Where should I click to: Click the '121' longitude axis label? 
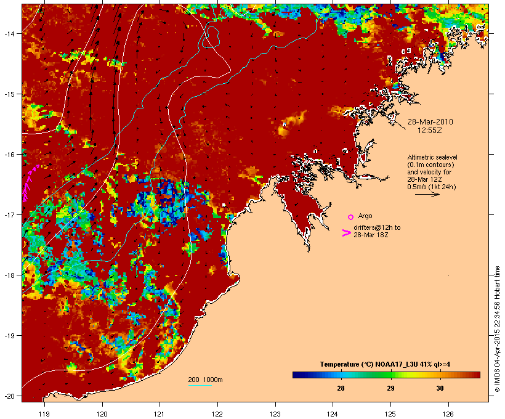pos(160,414)
